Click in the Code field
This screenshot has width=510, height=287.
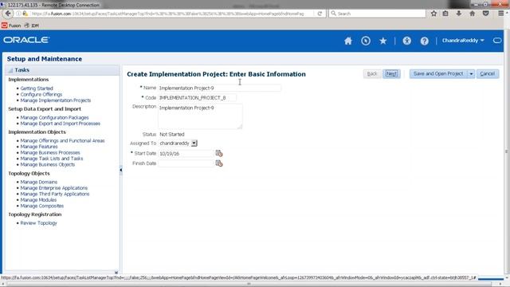[x=197, y=97]
